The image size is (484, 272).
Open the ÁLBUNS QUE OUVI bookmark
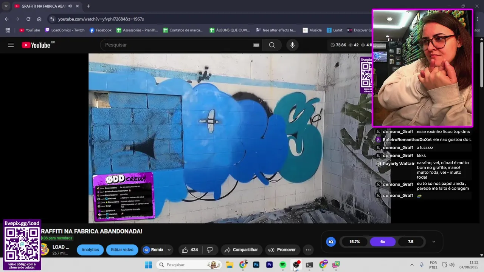[x=230, y=30]
